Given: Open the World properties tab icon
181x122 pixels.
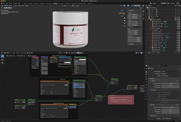Looking at the screenshot, I should tap(146, 82).
